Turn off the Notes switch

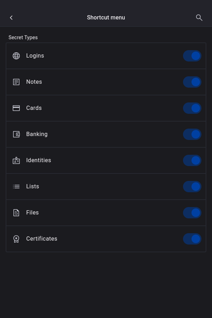coord(192,82)
